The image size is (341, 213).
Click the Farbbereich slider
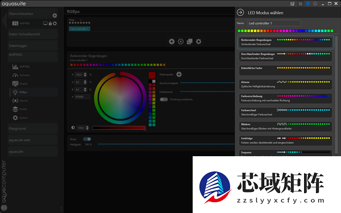[x=207, y=91]
